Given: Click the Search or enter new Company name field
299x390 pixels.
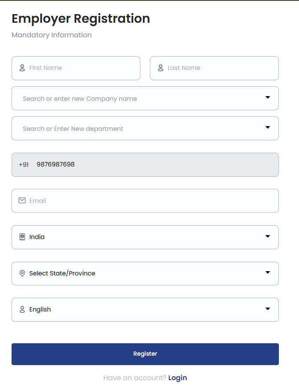Looking at the screenshot, I should coord(137,98).
